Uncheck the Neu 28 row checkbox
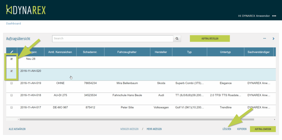Viewport: 282px width, 140px height. pyautogui.click(x=12, y=59)
